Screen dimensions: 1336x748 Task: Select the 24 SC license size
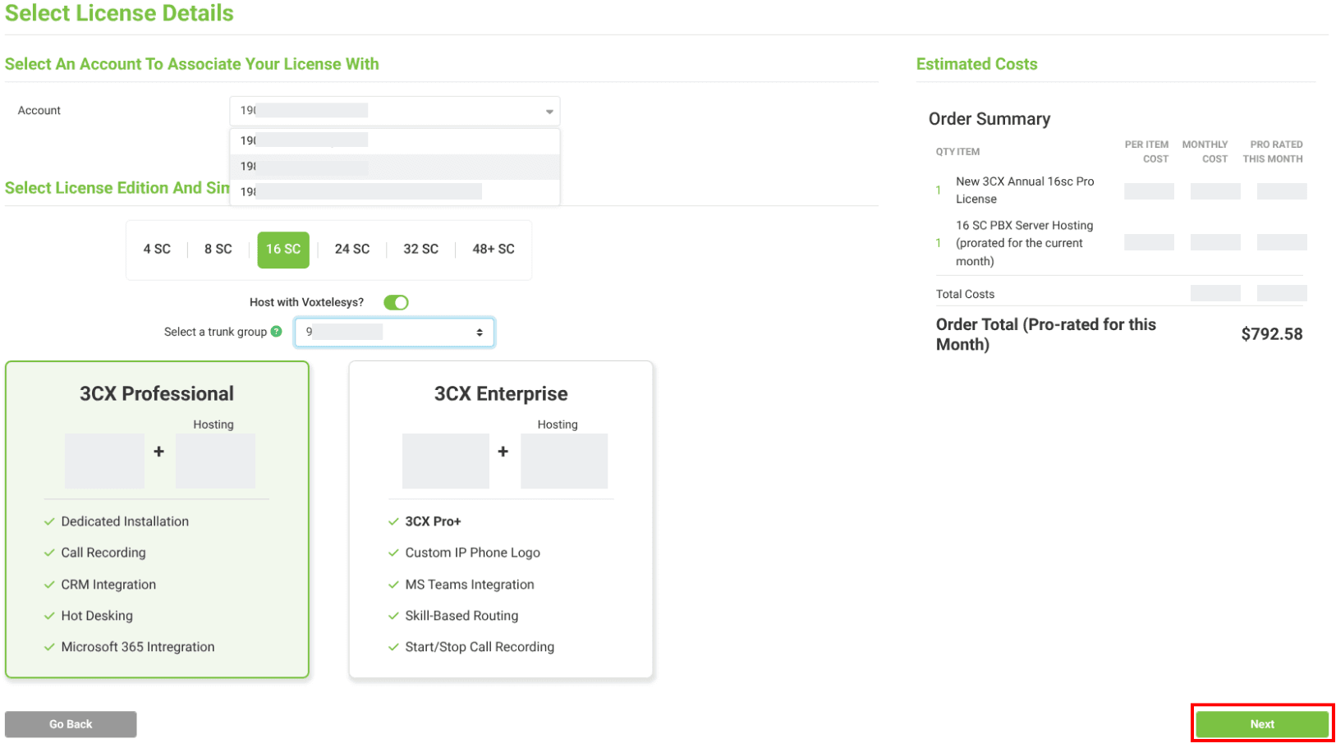(x=352, y=250)
